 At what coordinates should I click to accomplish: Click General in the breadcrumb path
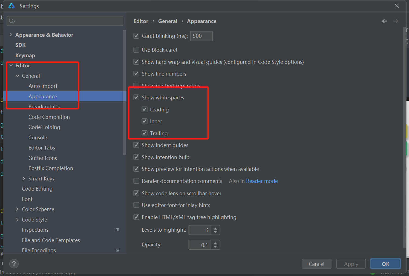(x=168, y=21)
